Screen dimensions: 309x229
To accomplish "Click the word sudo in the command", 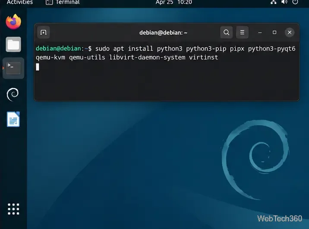I will click(x=102, y=49).
